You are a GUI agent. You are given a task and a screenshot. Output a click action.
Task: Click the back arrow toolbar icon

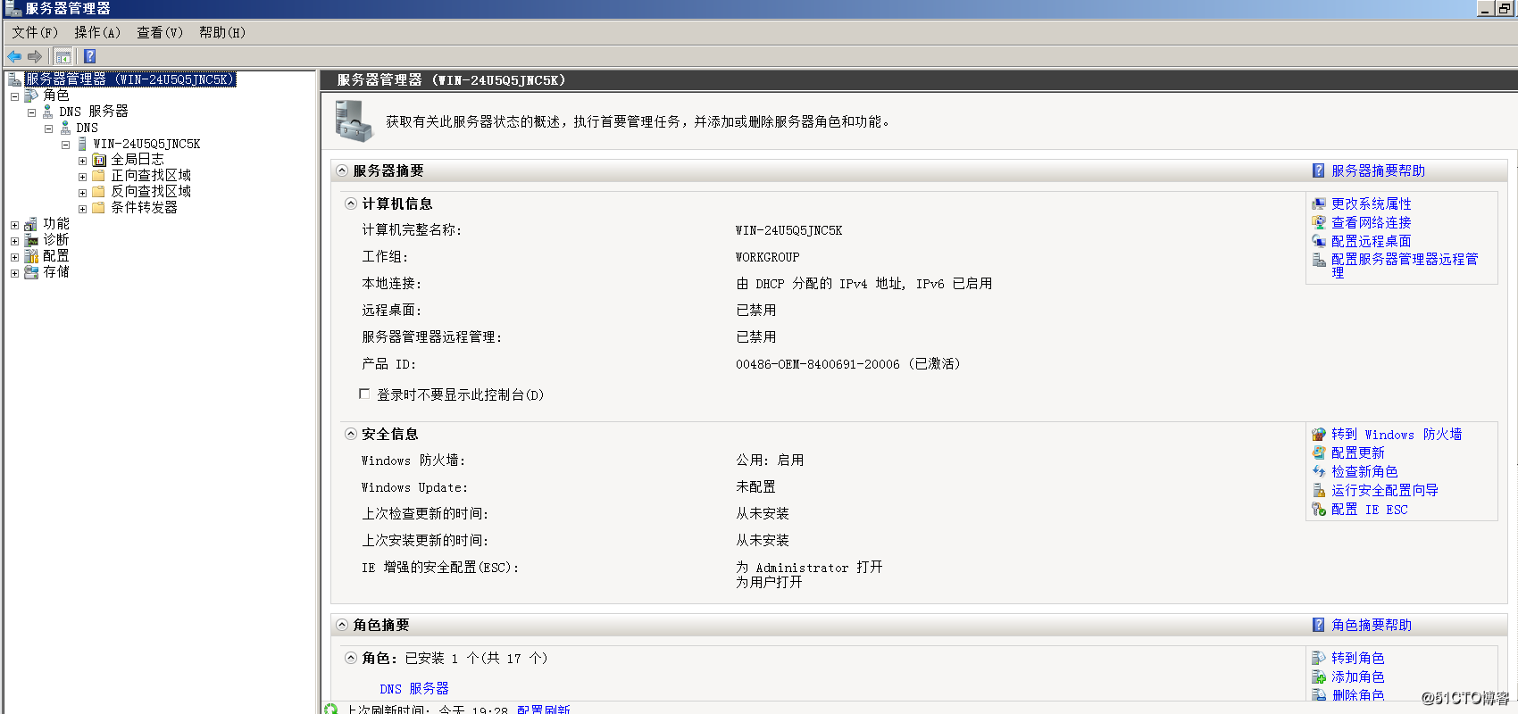(14, 56)
